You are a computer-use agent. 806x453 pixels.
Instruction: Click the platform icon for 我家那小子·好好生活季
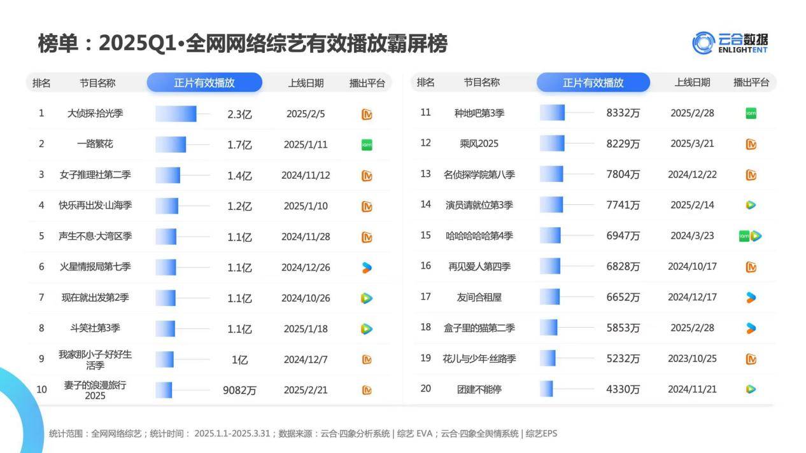coord(367,359)
